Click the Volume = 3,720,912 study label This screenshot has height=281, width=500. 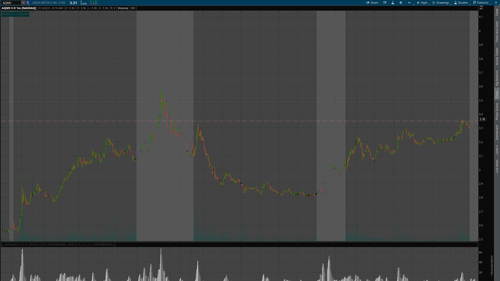click(x=15, y=14)
